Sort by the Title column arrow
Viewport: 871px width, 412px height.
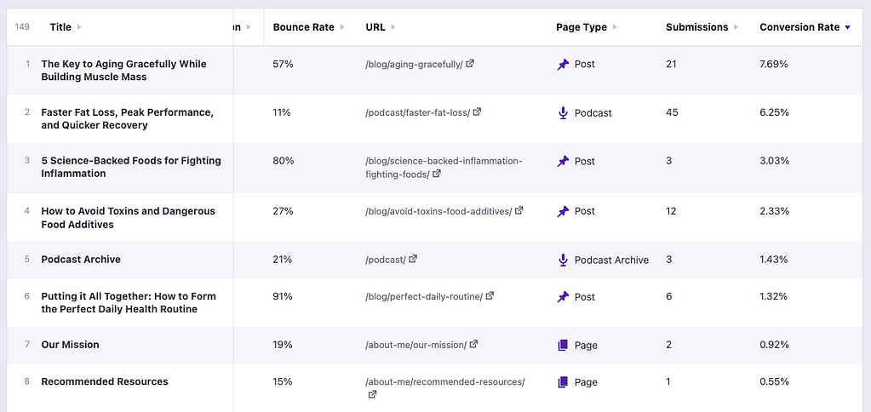(79, 27)
